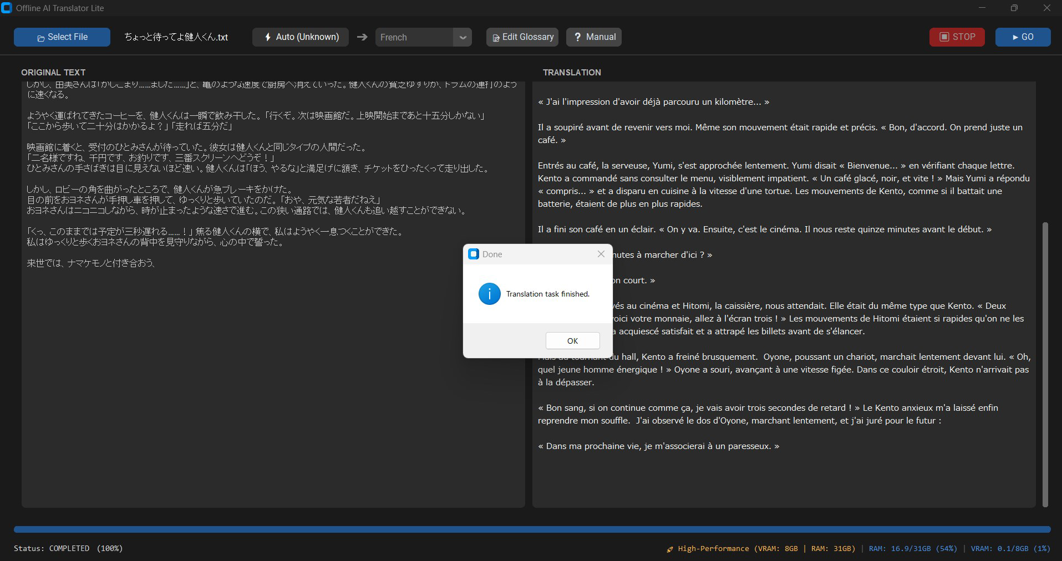Select the ORIGINAL TEXT panel header
The height and width of the screenshot is (561, 1062).
click(x=53, y=72)
